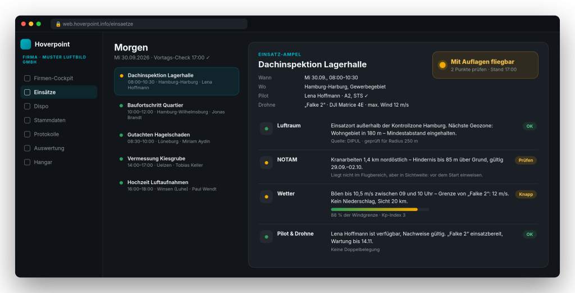Go to Dispo section

coord(58,106)
